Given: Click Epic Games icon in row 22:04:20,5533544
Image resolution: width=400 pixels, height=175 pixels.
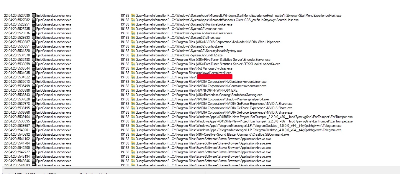Looking at the screenshot, I should click(x=34, y=68).
